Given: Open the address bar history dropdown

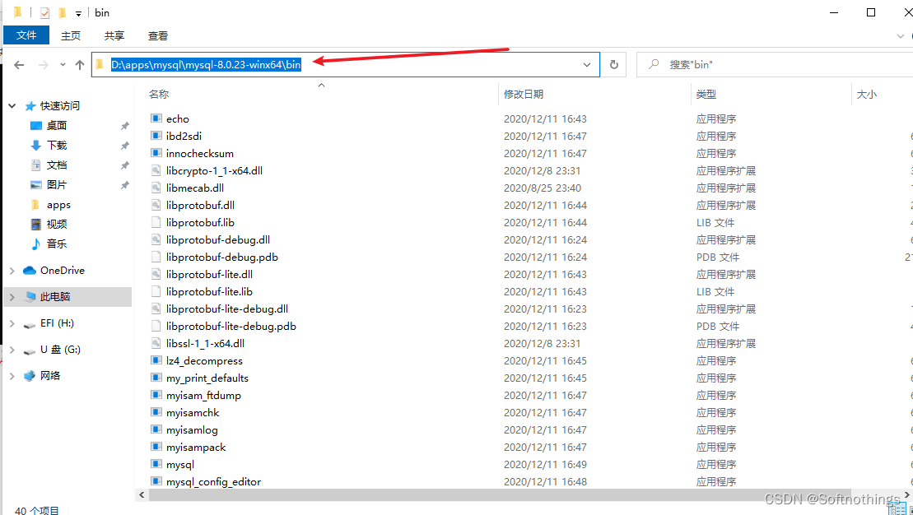Looking at the screenshot, I should pos(587,65).
